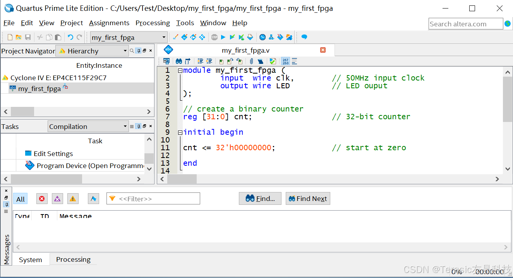The width and height of the screenshot is (513, 278).
Task: Click the Find Next button
Action: (308, 199)
